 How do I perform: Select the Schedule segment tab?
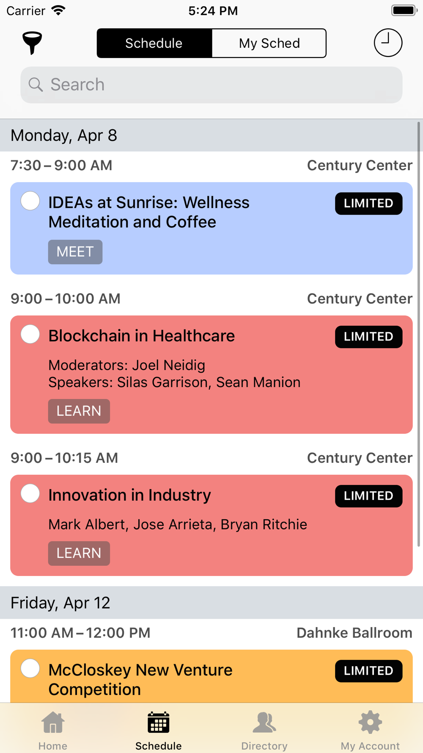154,43
